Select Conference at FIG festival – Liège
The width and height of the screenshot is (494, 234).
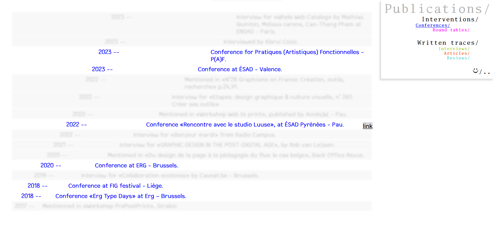(x=116, y=186)
